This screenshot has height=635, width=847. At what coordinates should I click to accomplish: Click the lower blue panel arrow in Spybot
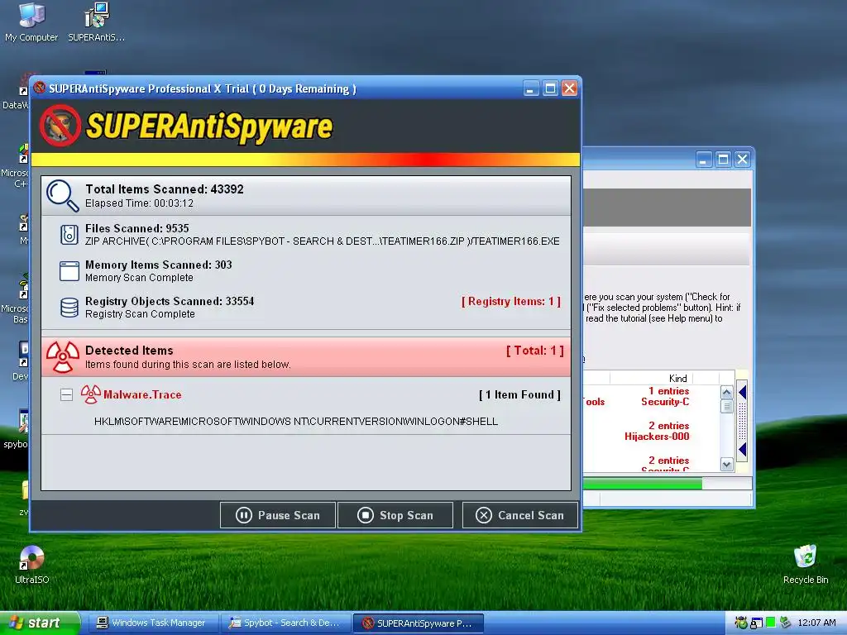[x=743, y=449]
